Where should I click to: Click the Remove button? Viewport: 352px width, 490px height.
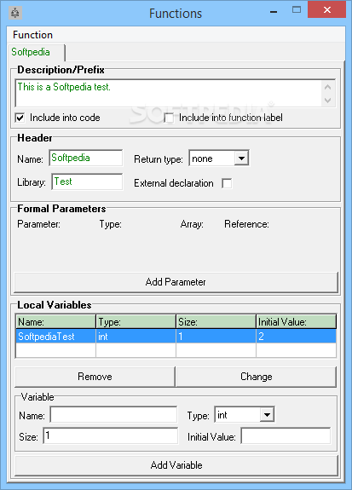(x=95, y=377)
